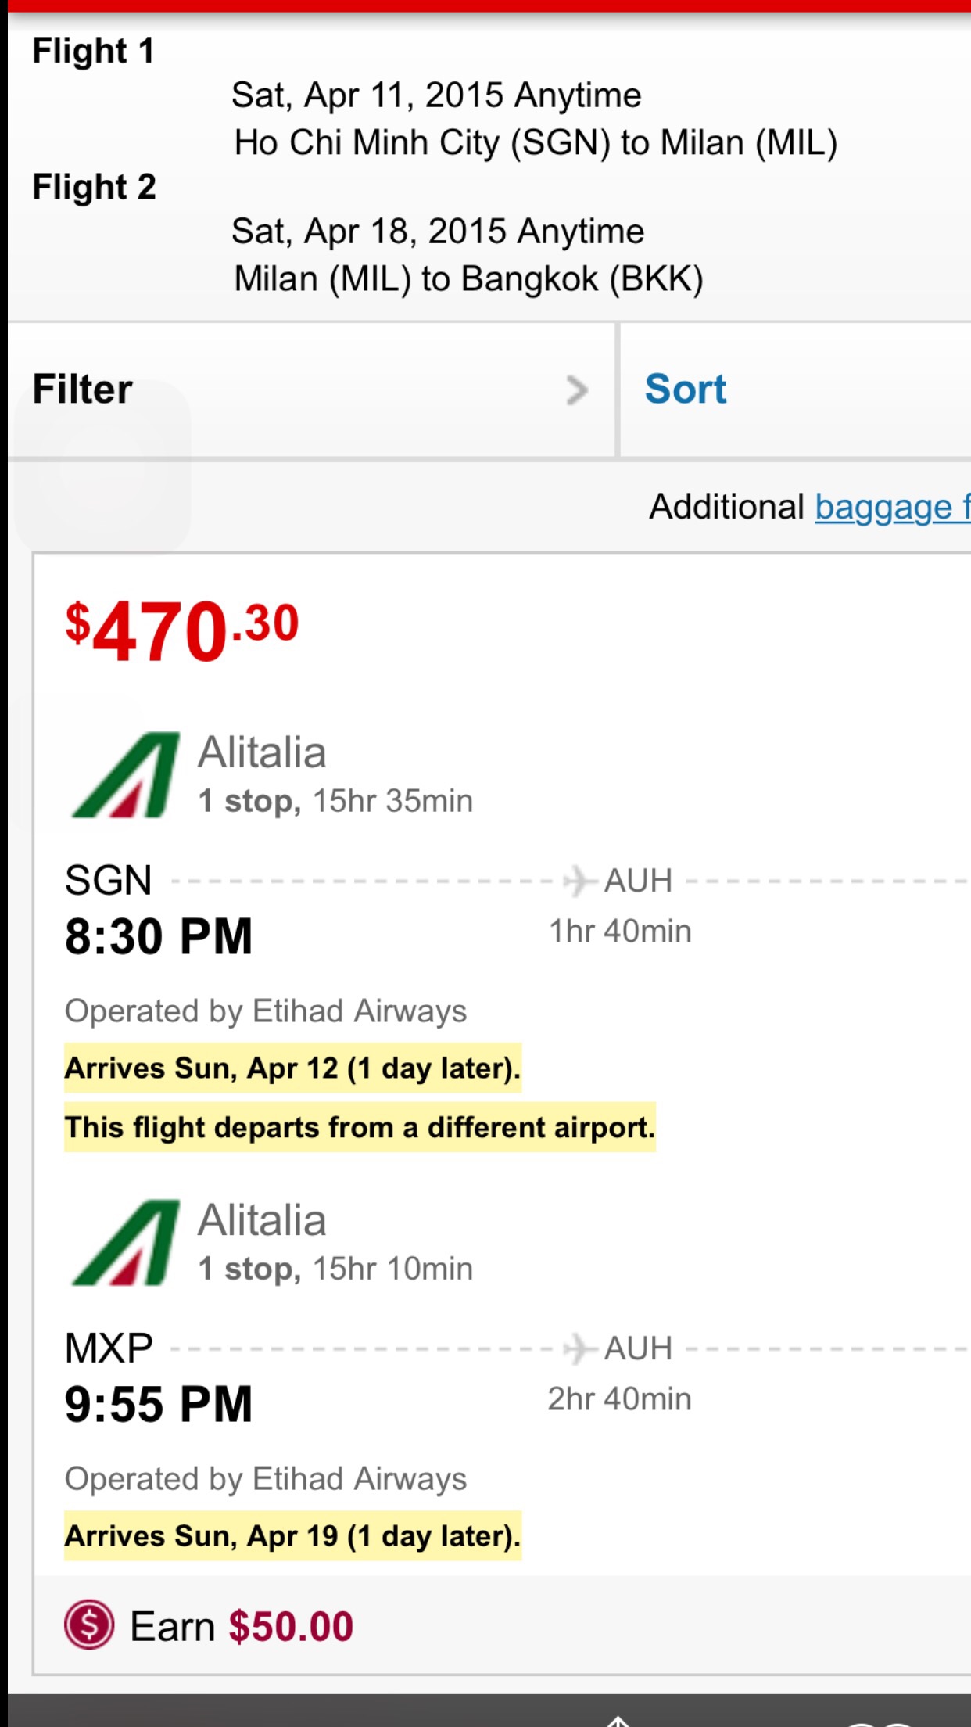971x1727 pixels.
Task: Open the Filter options chevron
Action: 577,390
